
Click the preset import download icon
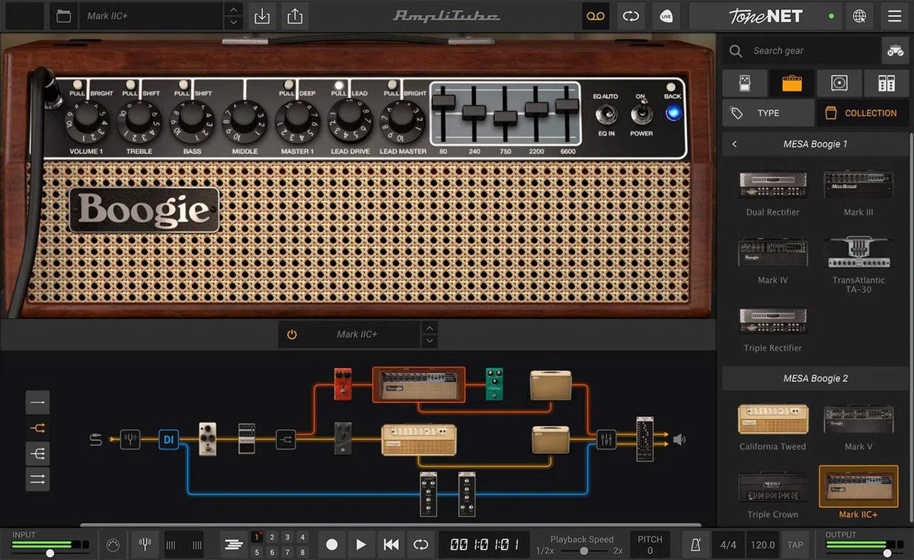tap(261, 16)
